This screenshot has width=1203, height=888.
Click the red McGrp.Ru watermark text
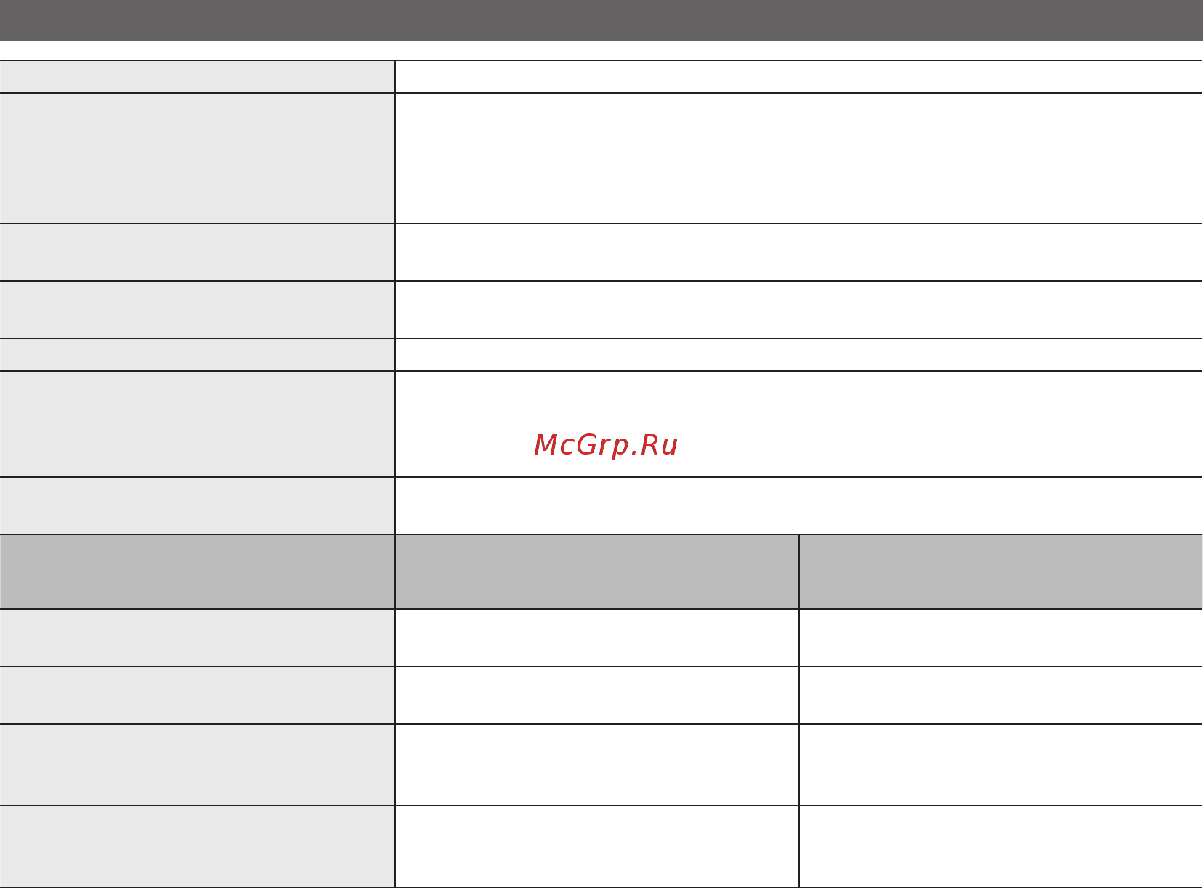tap(606, 445)
